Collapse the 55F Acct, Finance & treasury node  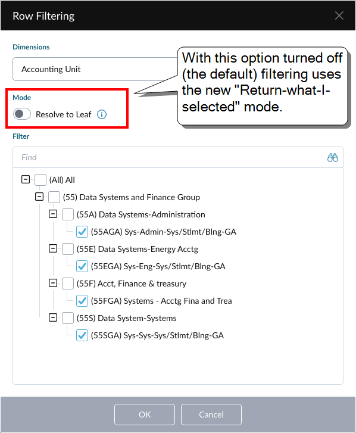53,283
